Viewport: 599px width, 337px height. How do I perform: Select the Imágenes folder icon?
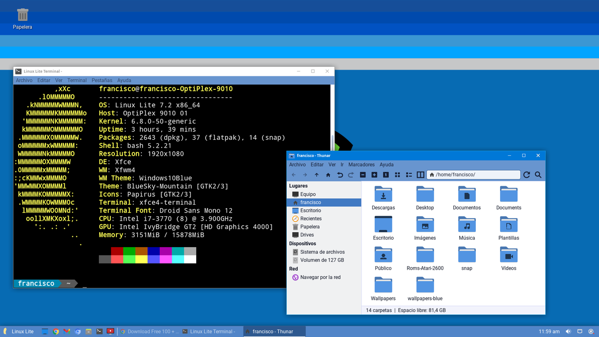point(425,224)
